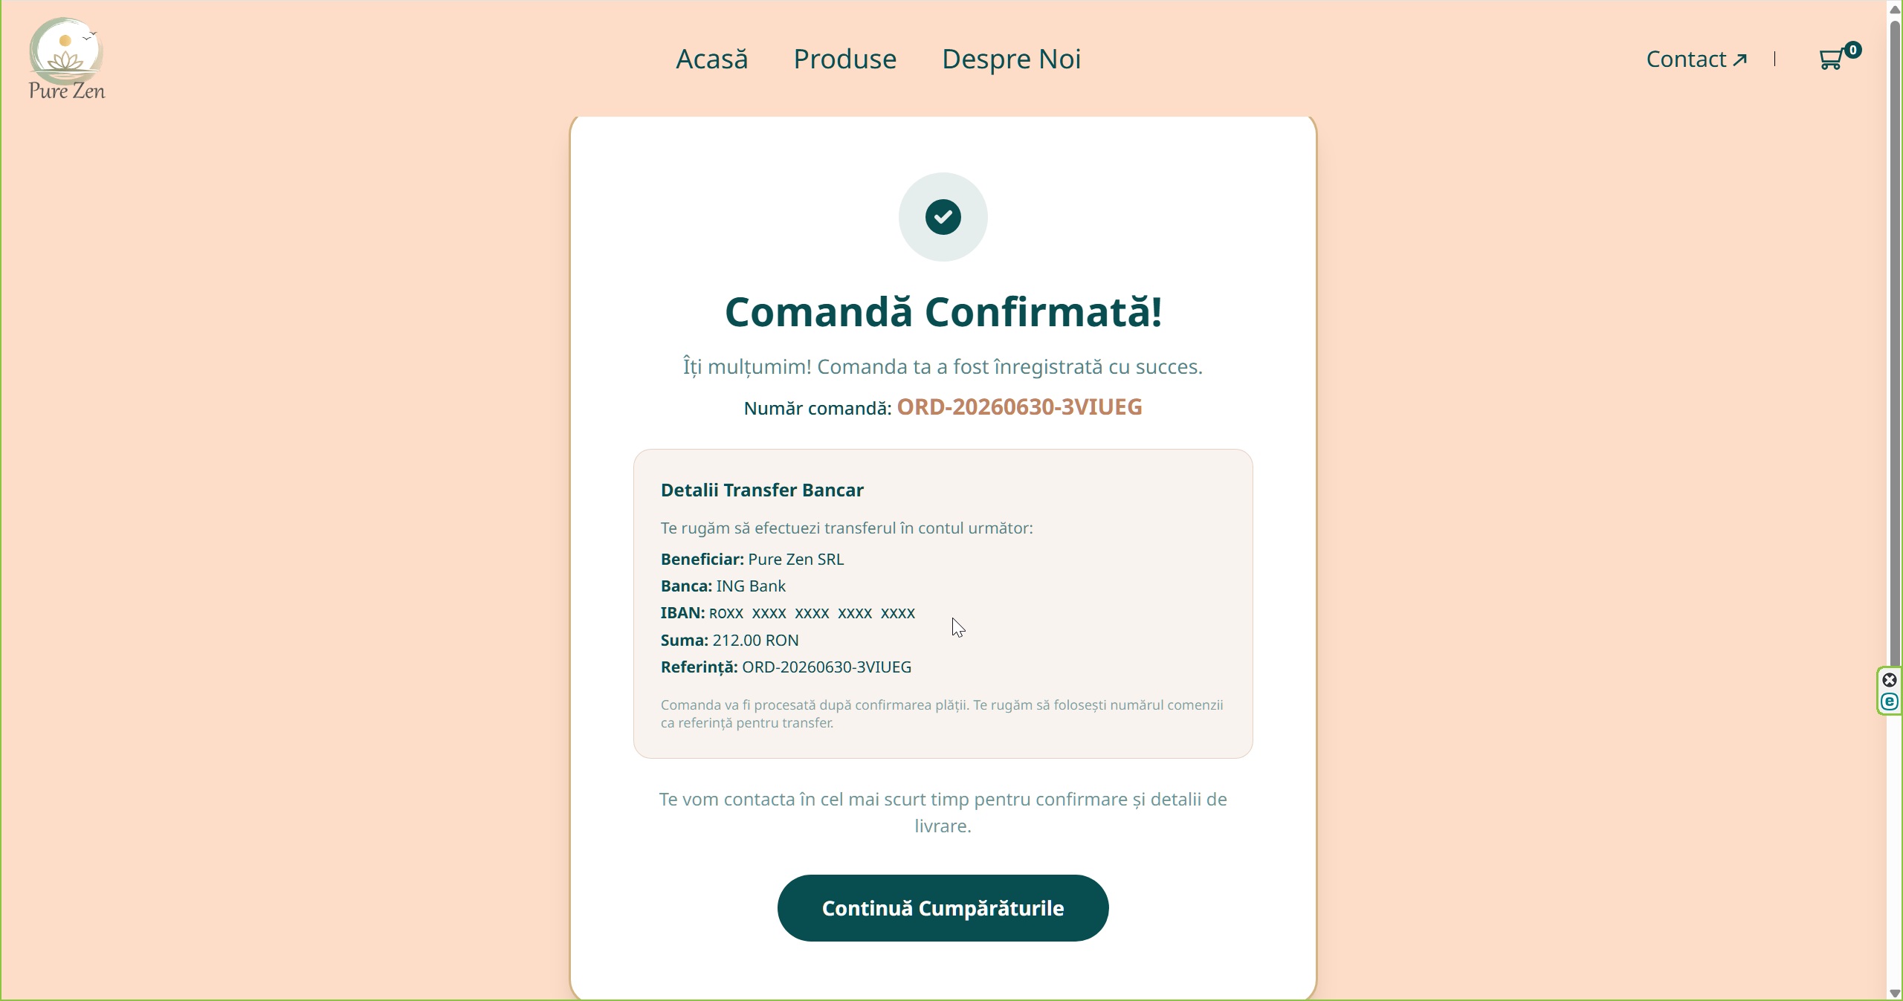Click the cart item-count badge
This screenshot has height=1001, width=1903.
click(1852, 50)
